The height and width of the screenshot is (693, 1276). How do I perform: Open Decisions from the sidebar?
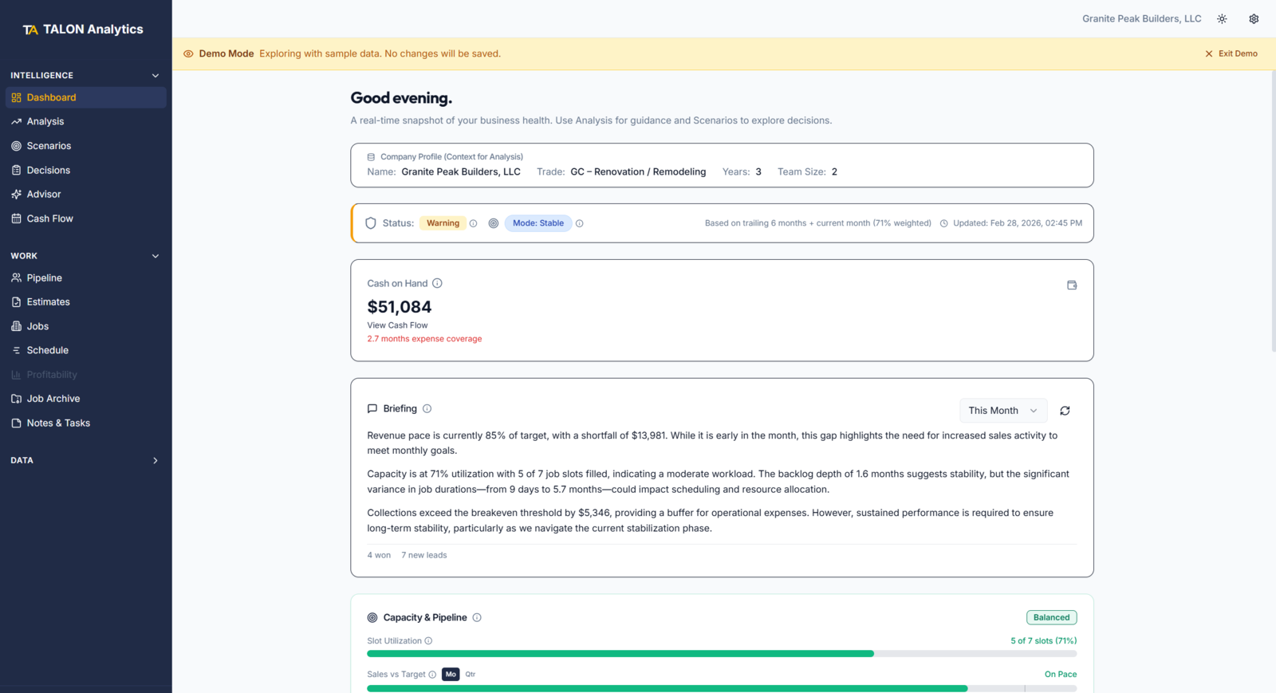click(x=86, y=170)
